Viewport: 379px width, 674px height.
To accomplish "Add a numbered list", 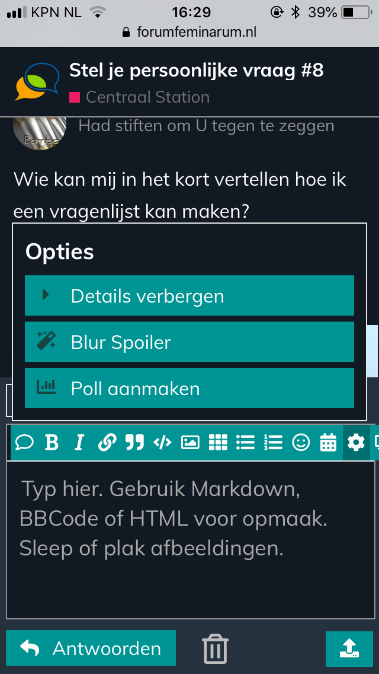I will (273, 442).
